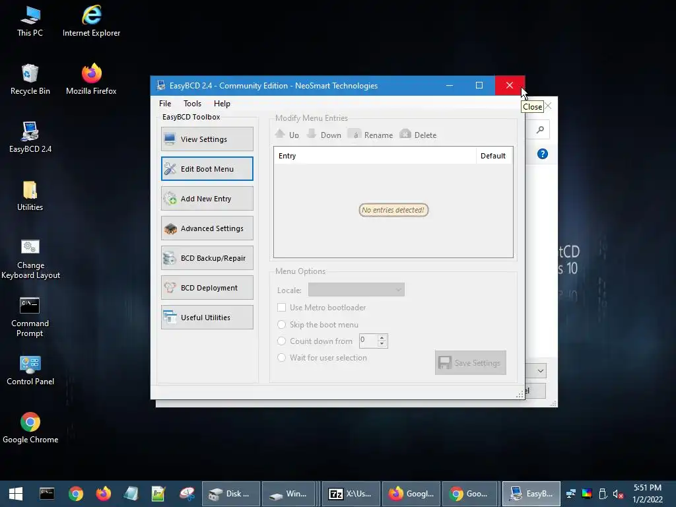Select EasyBCD 2.4 desktop shortcut
This screenshot has width=676, height=507.
(30, 137)
